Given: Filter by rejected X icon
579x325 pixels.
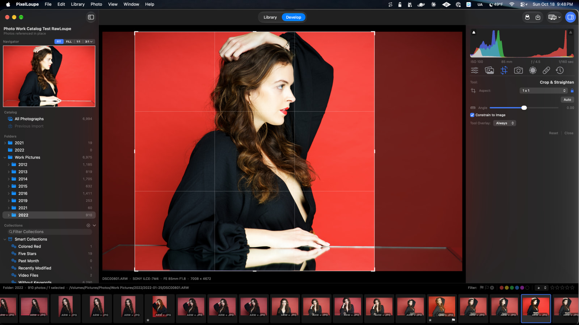Looking at the screenshot, I should (492, 288).
